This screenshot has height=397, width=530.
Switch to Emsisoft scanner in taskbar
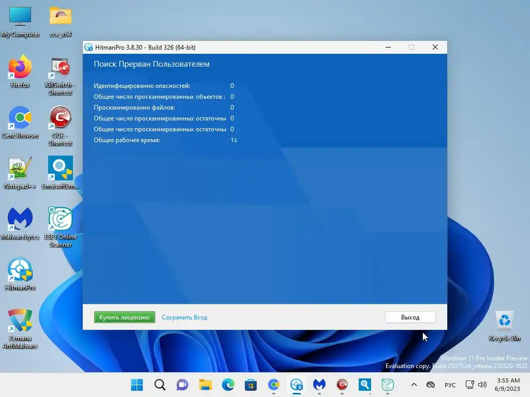pyautogui.click(x=365, y=385)
